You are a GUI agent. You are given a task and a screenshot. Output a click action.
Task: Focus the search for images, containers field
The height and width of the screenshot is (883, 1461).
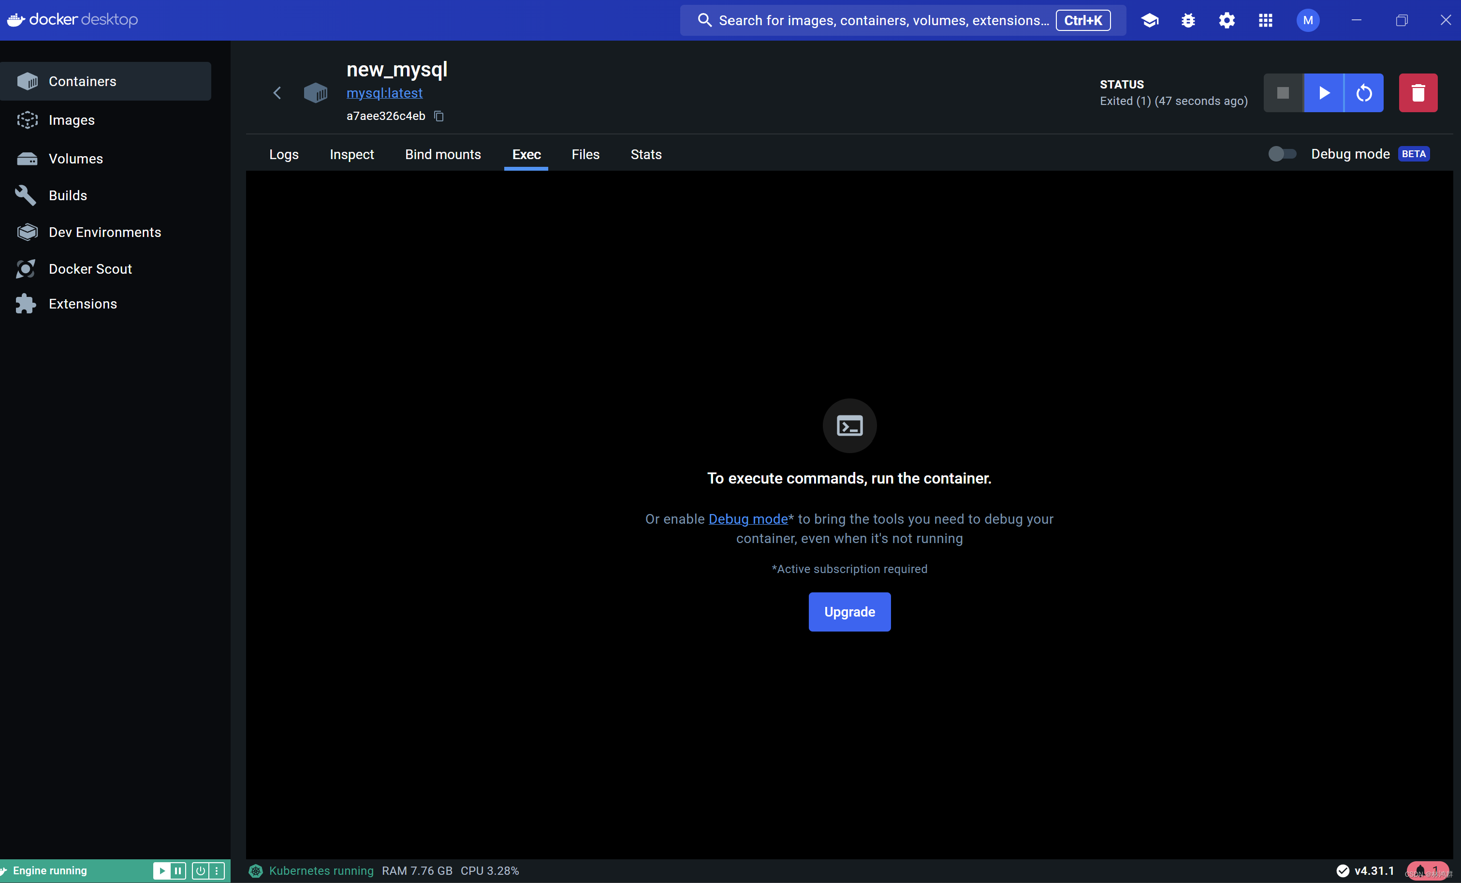(x=903, y=20)
